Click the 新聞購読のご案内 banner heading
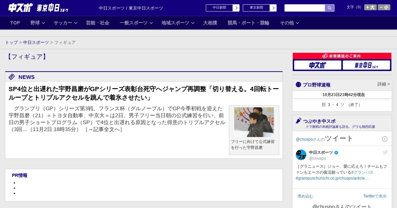Viewport: 397px width, 208px height. pos(342,56)
